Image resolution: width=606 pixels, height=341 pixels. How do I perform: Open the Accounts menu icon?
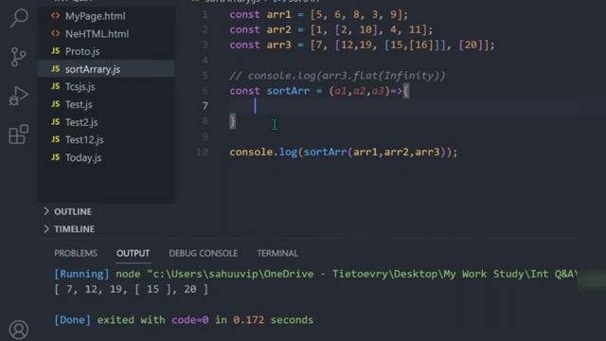click(19, 330)
